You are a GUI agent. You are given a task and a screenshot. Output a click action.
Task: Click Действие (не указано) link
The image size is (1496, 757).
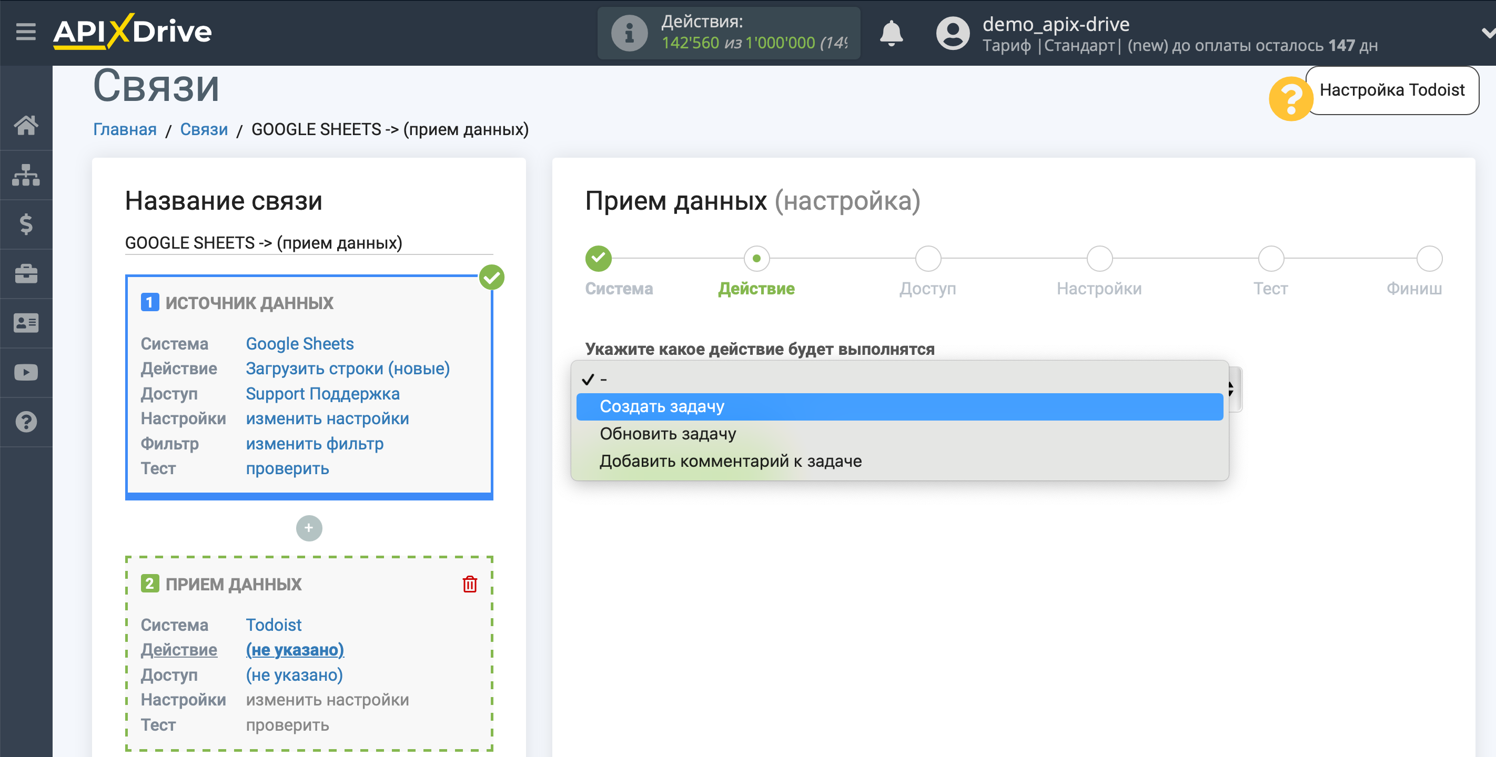295,650
